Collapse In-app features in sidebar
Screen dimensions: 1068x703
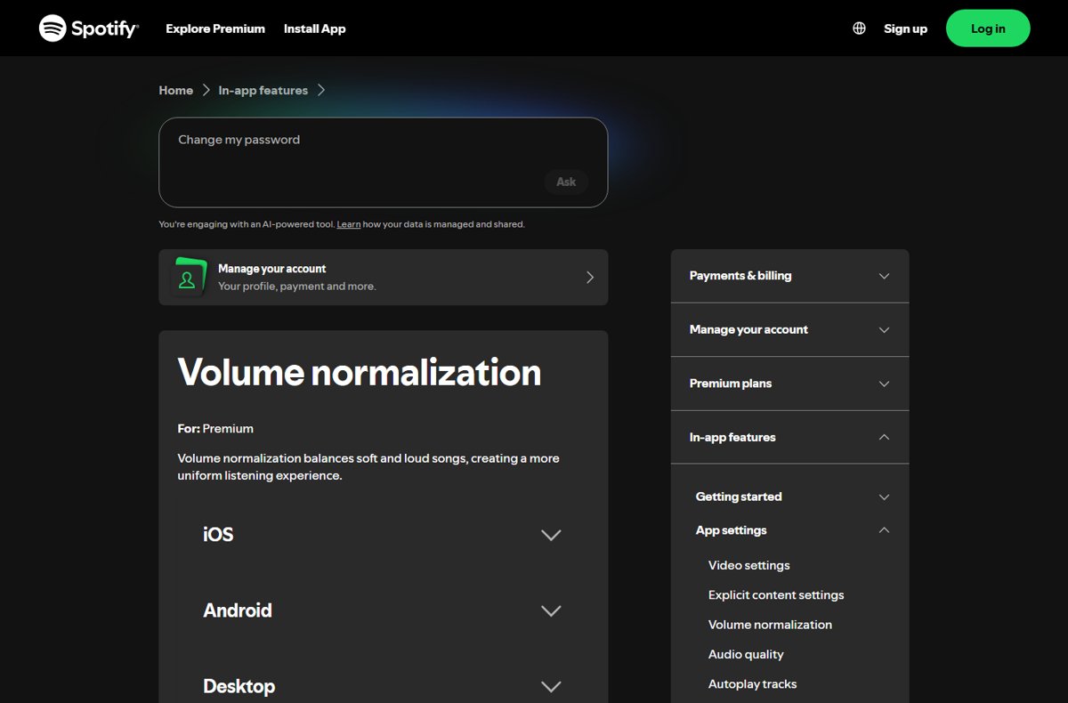tap(789, 437)
